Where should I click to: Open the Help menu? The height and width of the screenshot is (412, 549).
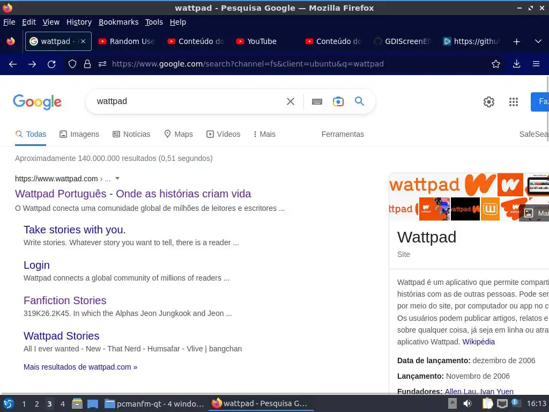(x=178, y=22)
